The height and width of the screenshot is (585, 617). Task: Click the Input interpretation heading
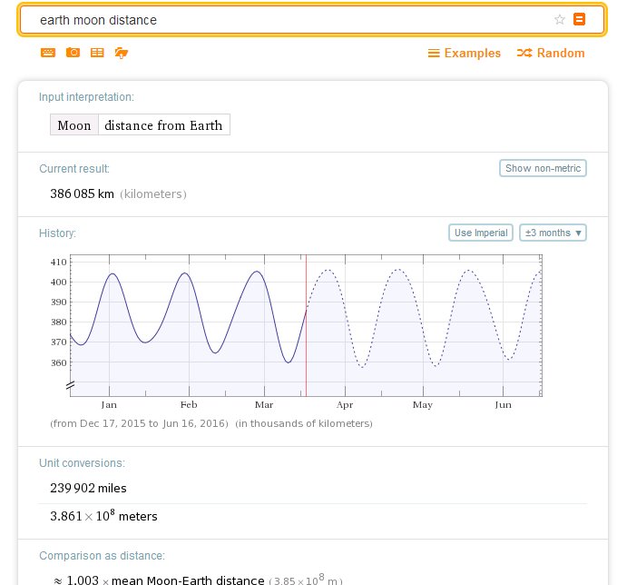point(86,97)
